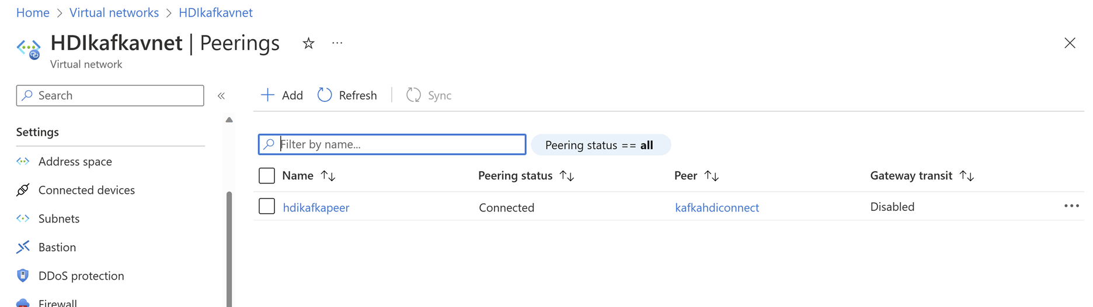Image resolution: width=1093 pixels, height=307 pixels.
Task: Open the Subnets menu item
Action: pyautogui.click(x=58, y=218)
